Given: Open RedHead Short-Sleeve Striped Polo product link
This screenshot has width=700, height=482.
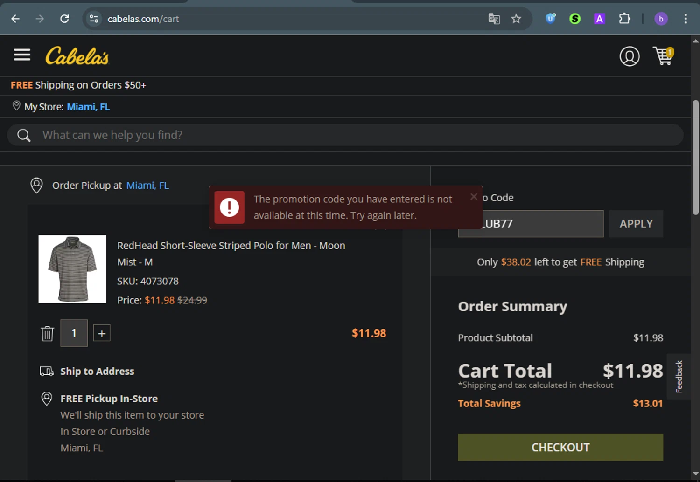Looking at the screenshot, I should click(x=231, y=254).
